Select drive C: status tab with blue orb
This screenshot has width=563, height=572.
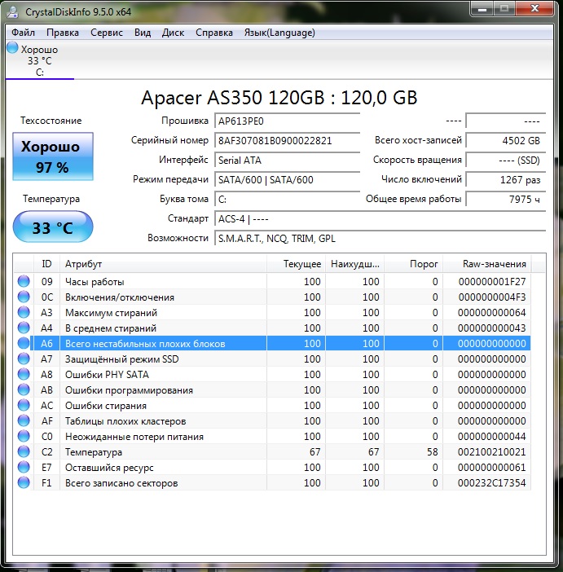tap(39, 60)
